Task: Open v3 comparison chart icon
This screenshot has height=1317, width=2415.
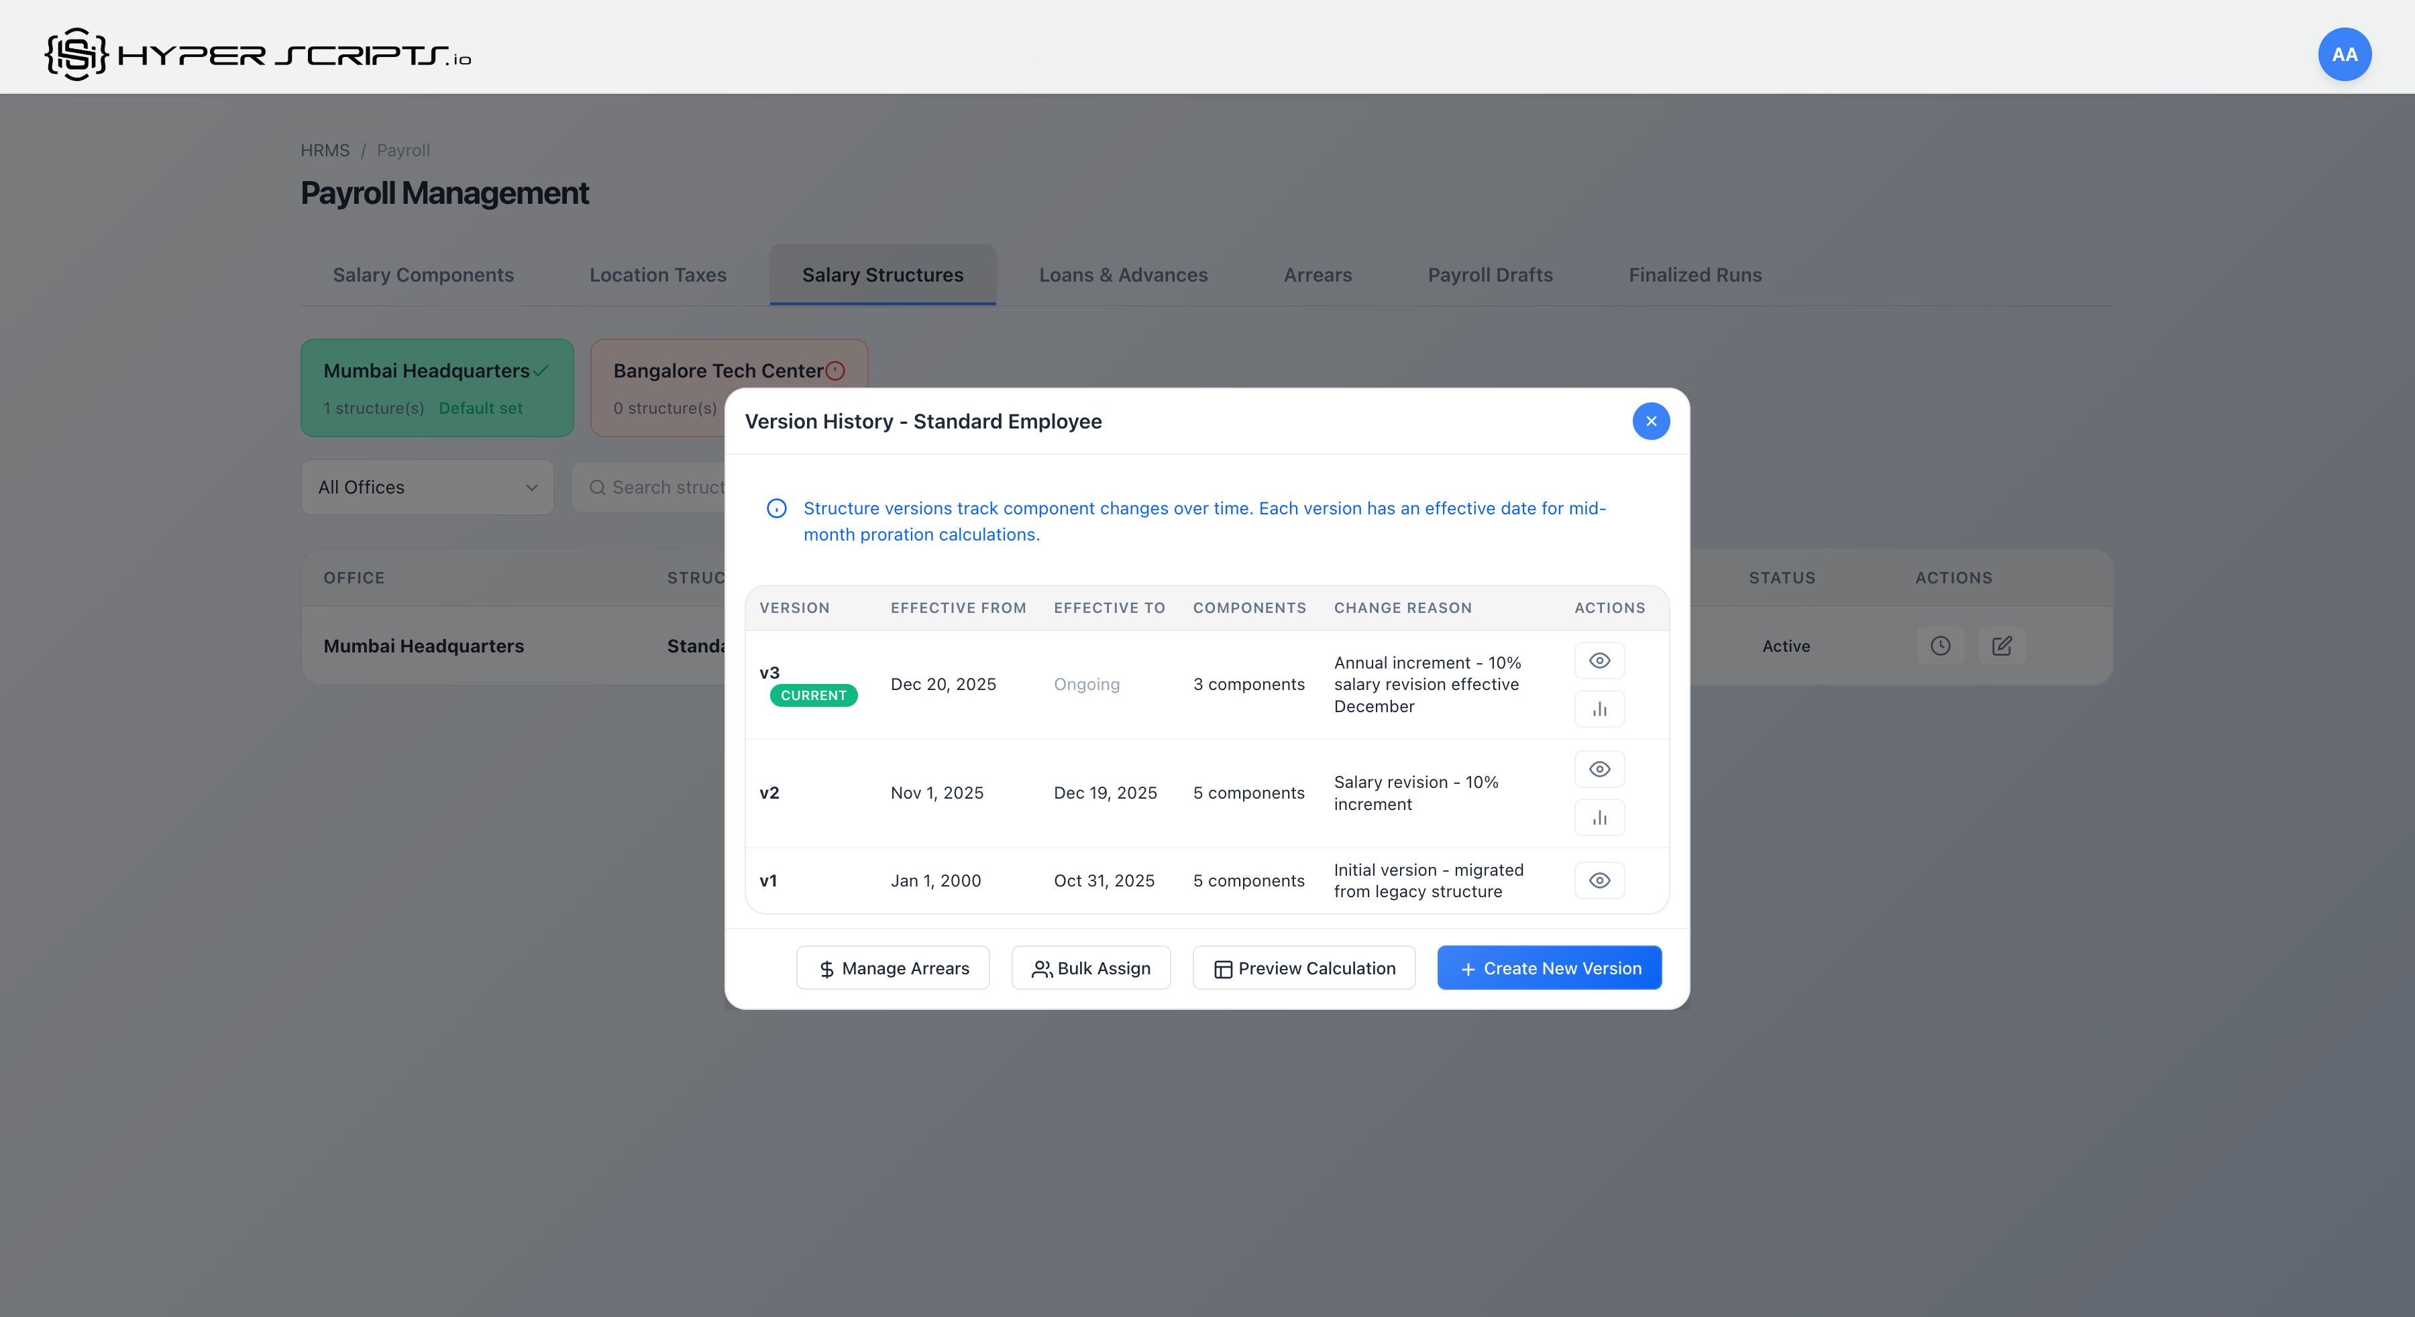Action: click(1599, 709)
